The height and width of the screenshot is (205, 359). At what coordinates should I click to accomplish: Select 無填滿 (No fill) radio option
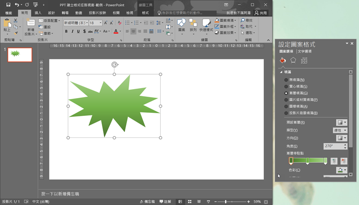[286, 80]
